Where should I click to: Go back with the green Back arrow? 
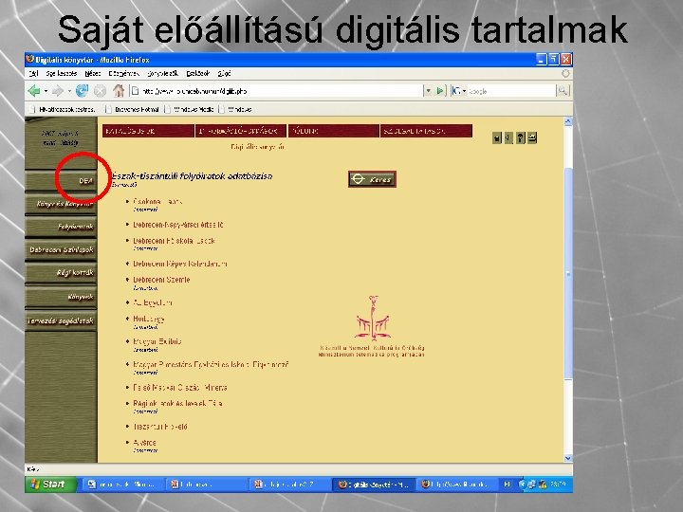point(34,91)
